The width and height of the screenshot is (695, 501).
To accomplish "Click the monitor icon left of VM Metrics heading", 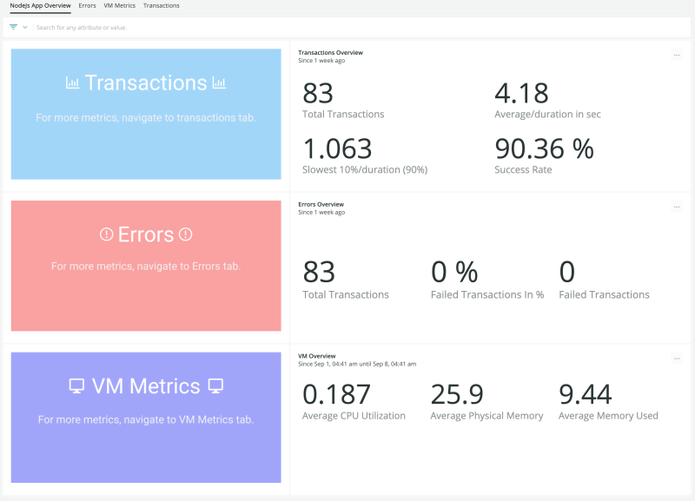I will pyautogui.click(x=77, y=386).
